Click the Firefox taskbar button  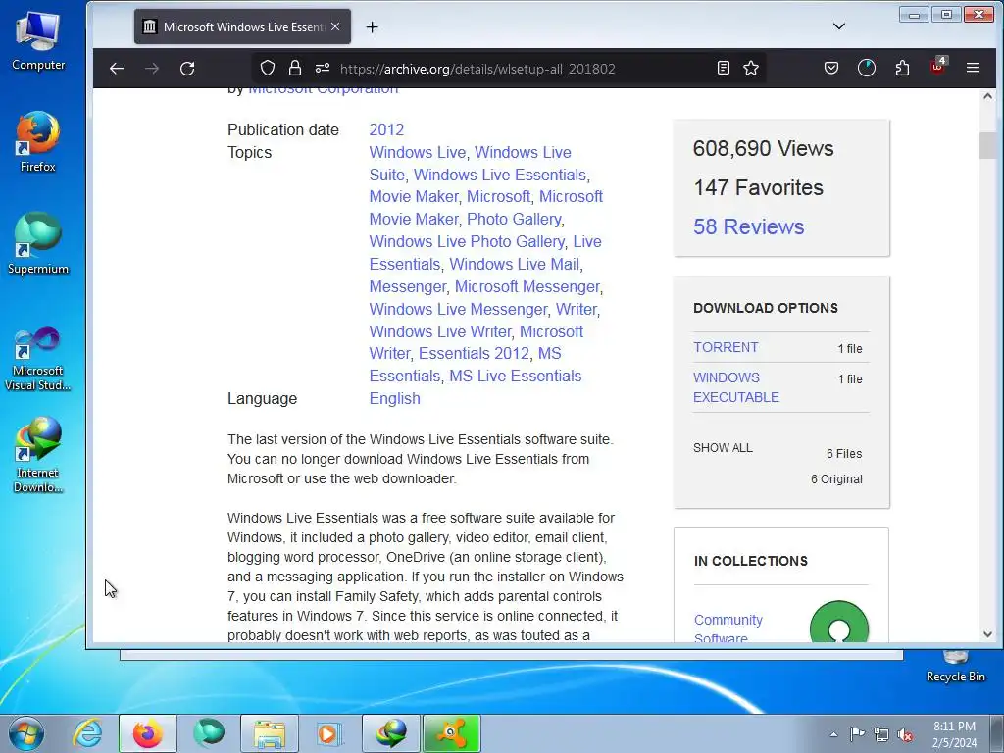[147, 733]
